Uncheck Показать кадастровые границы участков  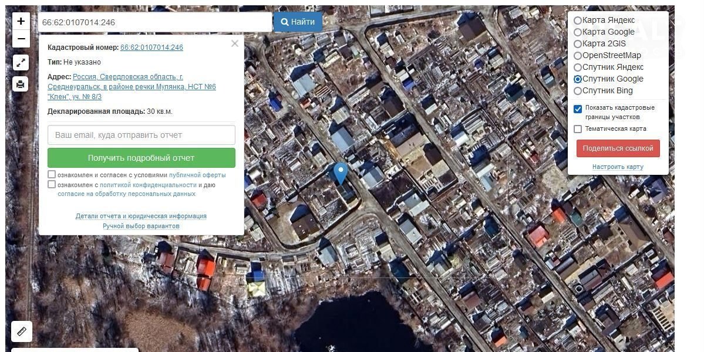coord(578,109)
